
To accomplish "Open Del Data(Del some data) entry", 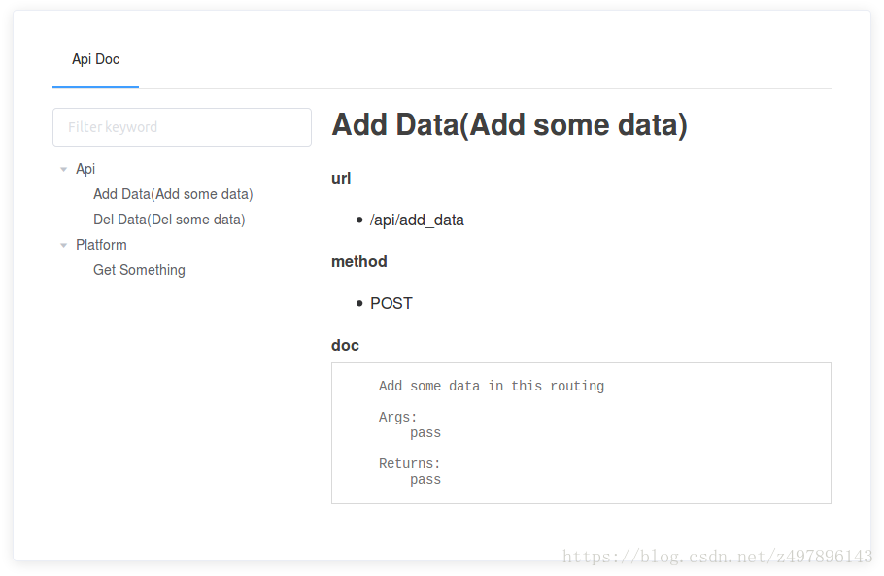I will tap(169, 220).
